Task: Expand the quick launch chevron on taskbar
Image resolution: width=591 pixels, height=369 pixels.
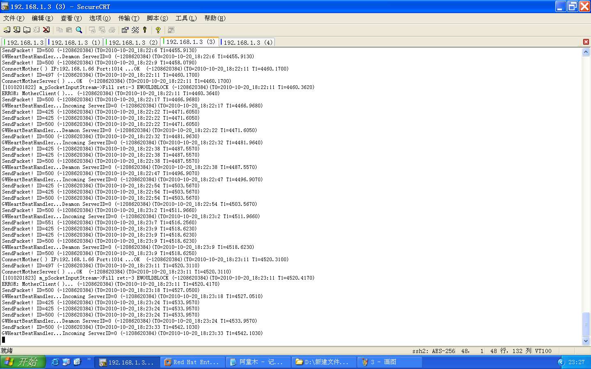Action: 89,360
